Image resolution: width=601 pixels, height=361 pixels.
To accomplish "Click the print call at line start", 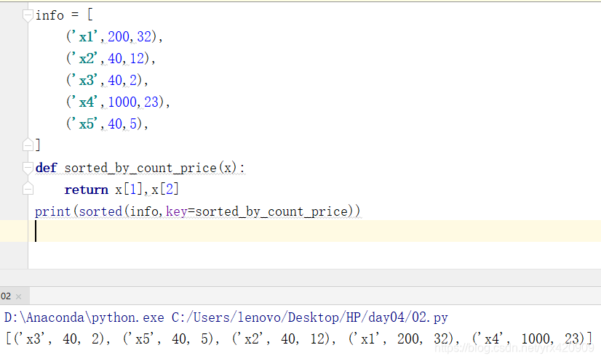I will (53, 211).
